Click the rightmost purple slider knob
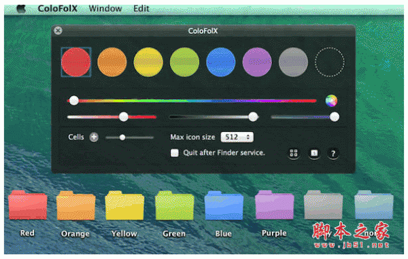Viewport: 408px width, 259px height. coord(335,117)
